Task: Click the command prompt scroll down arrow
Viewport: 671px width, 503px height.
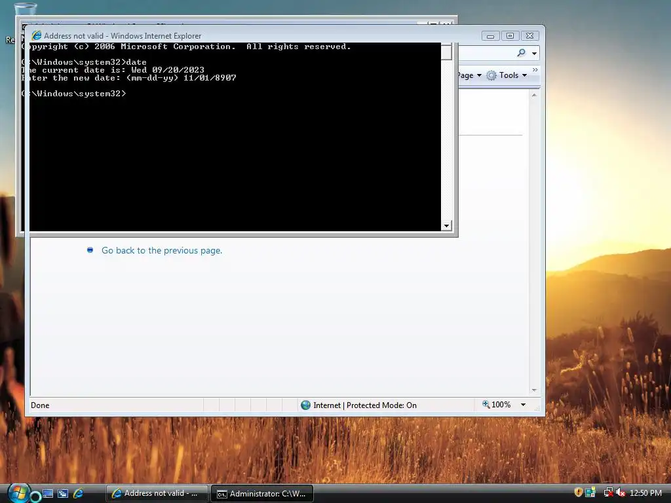Action: pyautogui.click(x=446, y=226)
